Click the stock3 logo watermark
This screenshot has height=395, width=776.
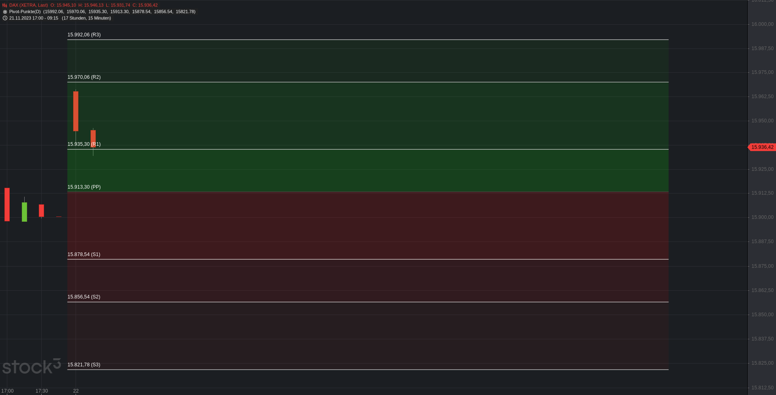tap(32, 366)
